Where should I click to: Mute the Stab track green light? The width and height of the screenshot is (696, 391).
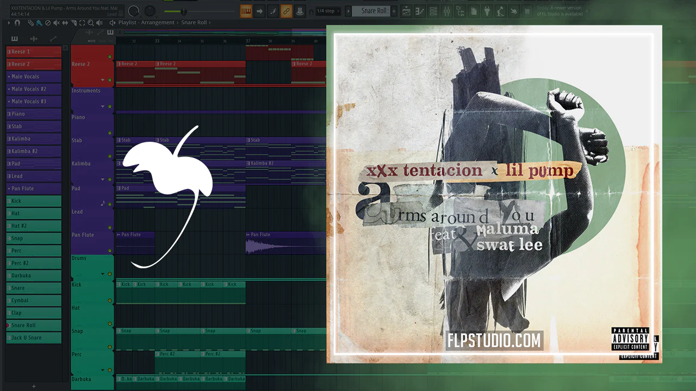(x=110, y=156)
